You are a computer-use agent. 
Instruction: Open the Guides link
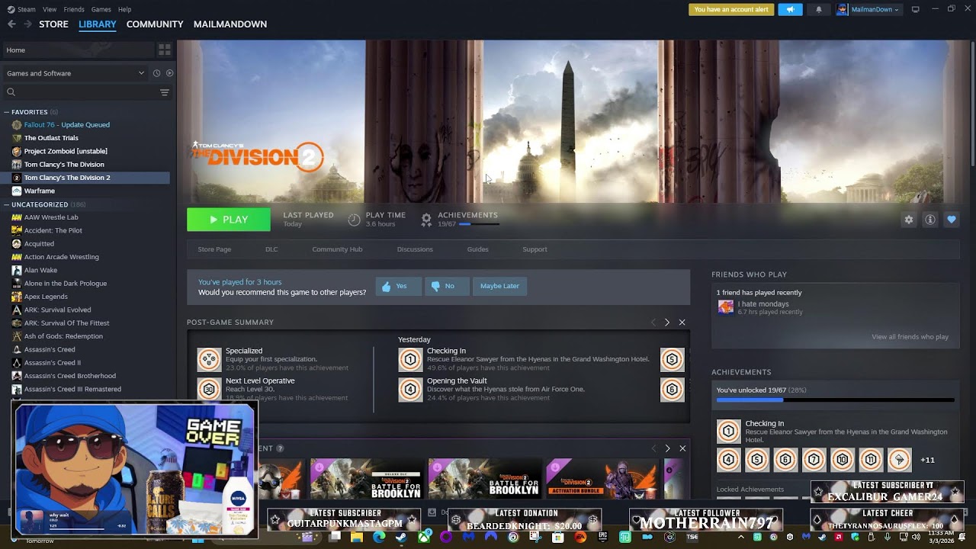(478, 249)
